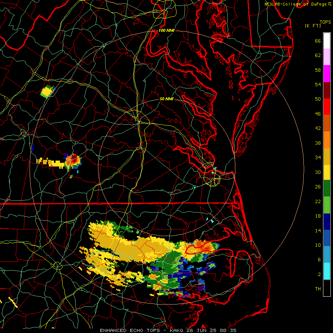Click the "66" legend value
Image resolution: width=333 pixels, height=333 pixels.
tap(318, 41)
